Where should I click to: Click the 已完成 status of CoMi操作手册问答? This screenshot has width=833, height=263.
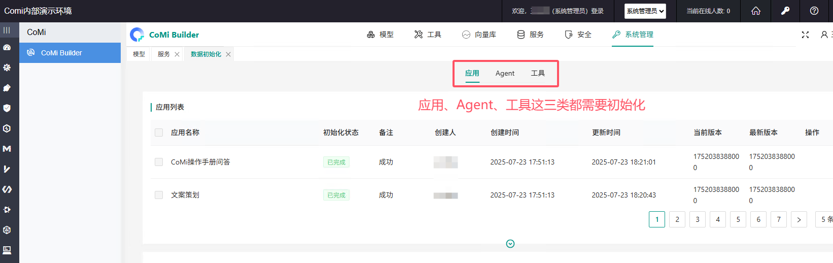pyautogui.click(x=336, y=162)
